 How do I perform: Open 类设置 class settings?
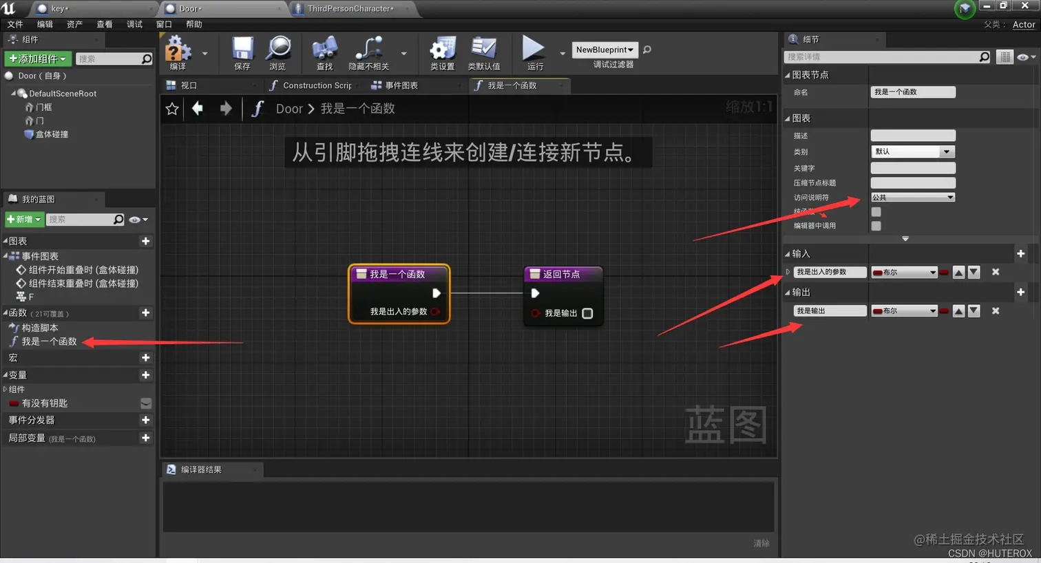[x=443, y=52]
